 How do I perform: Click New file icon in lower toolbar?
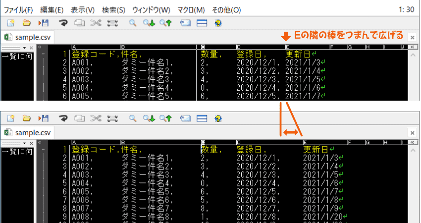tap(11, 118)
